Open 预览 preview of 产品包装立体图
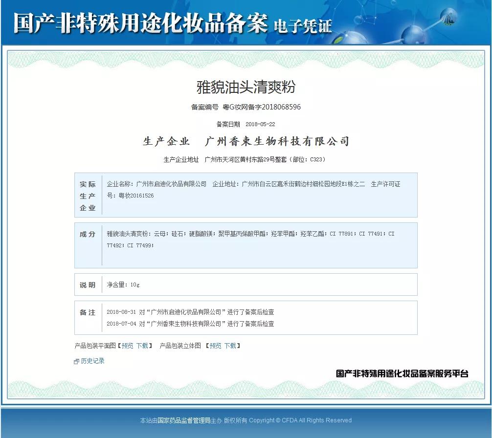The height and width of the screenshot is (438, 492). 215,345
